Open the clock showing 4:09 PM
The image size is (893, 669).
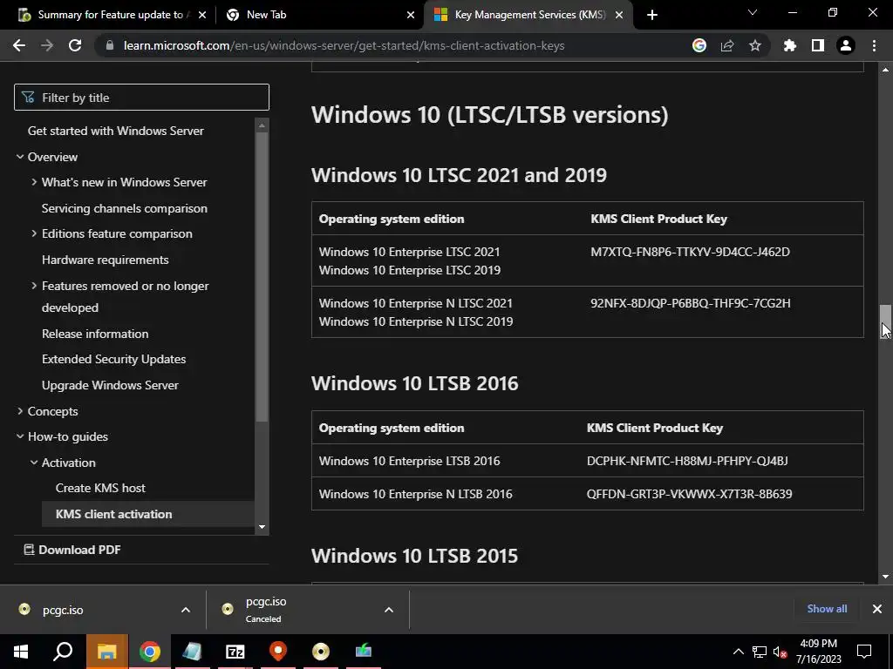coord(818,652)
